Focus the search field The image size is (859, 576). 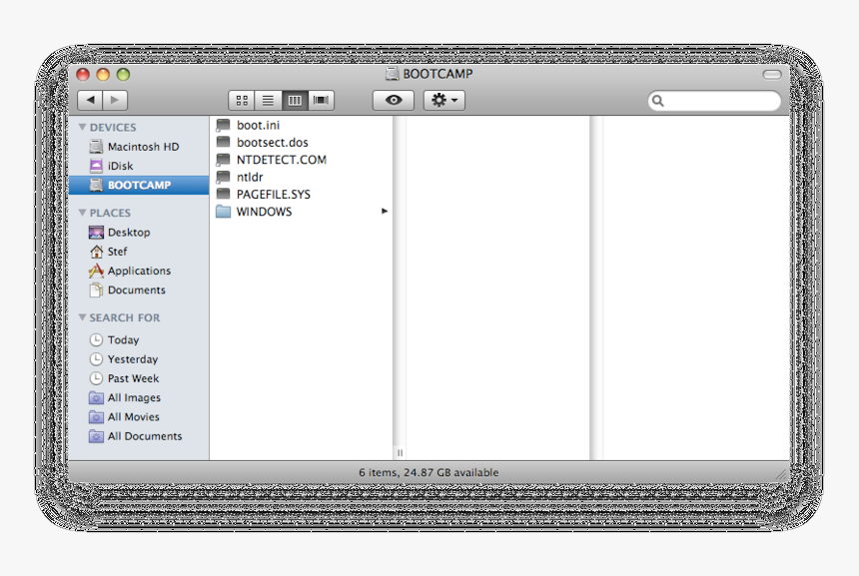(714, 101)
